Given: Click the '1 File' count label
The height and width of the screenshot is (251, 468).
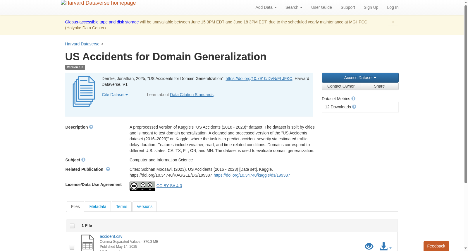Looking at the screenshot, I should click(87, 226).
